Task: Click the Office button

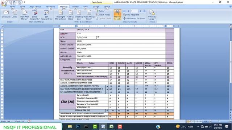Action: click(x=4, y=4)
